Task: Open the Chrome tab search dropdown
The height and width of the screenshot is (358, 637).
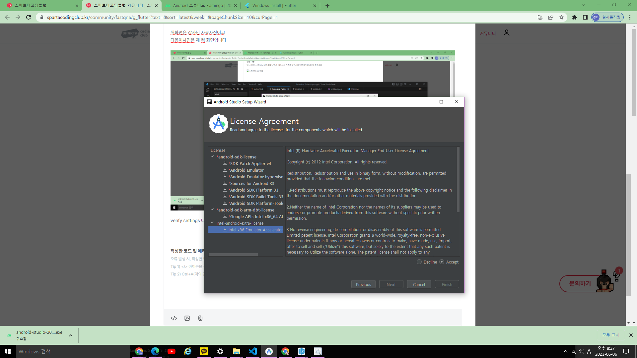Action: coord(584,5)
